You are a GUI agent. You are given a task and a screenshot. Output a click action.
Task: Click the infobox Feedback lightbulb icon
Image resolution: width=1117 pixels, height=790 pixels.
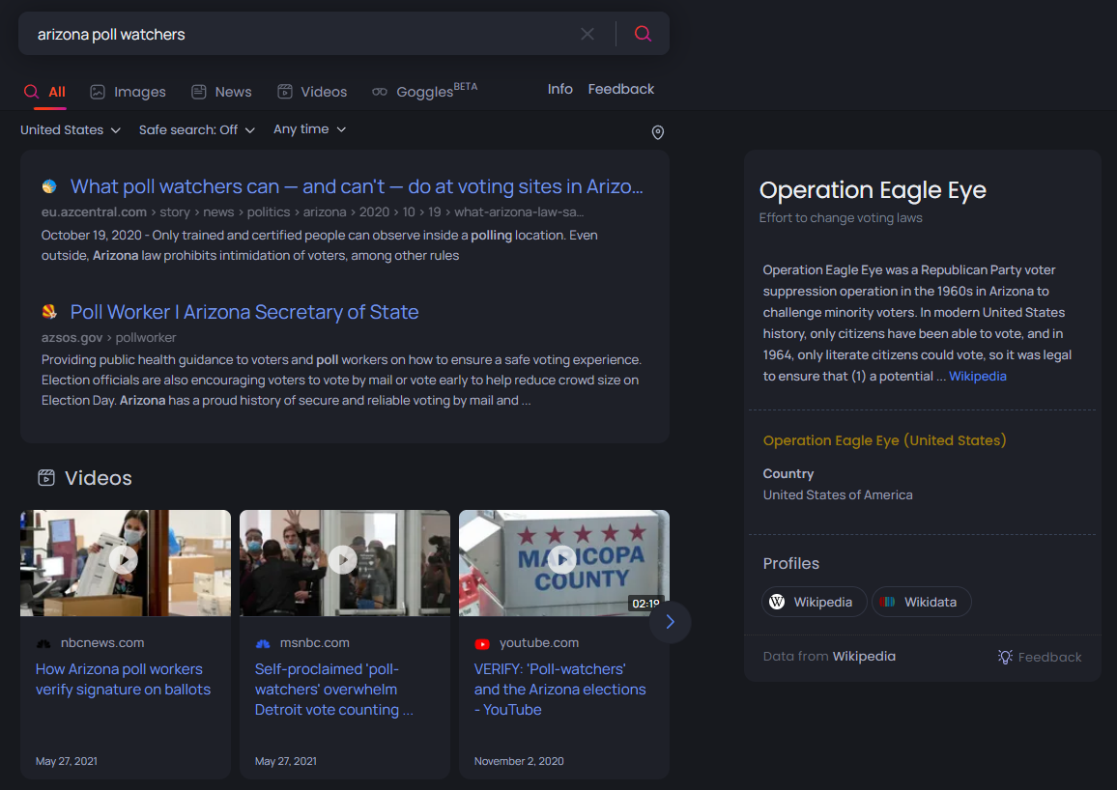[x=1005, y=657]
